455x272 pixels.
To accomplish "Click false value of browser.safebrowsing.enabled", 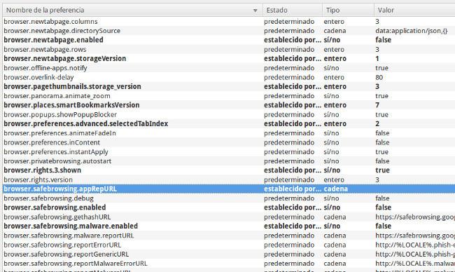I will [384, 208].
